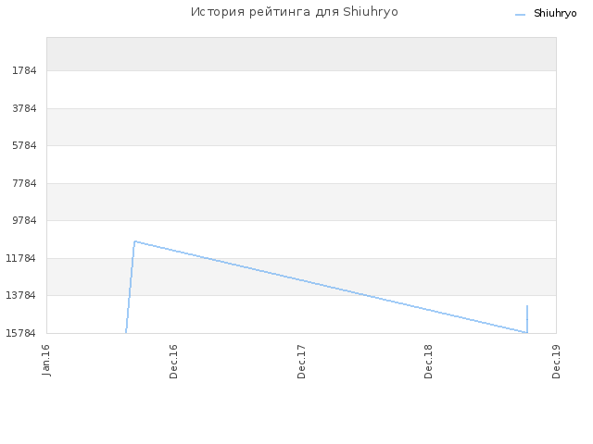Screen dimensions: 593x444
Task: Click the 9784 y-axis label
Action: tap(24, 220)
